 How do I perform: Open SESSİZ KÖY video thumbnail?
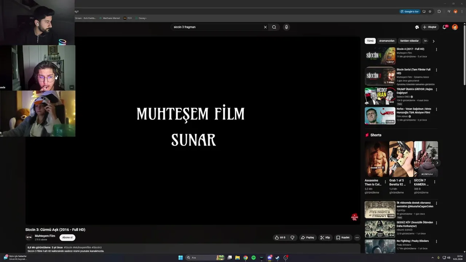380,229
